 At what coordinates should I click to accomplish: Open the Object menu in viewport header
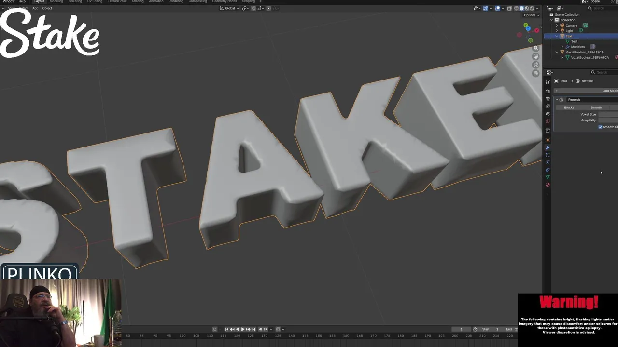(47, 8)
